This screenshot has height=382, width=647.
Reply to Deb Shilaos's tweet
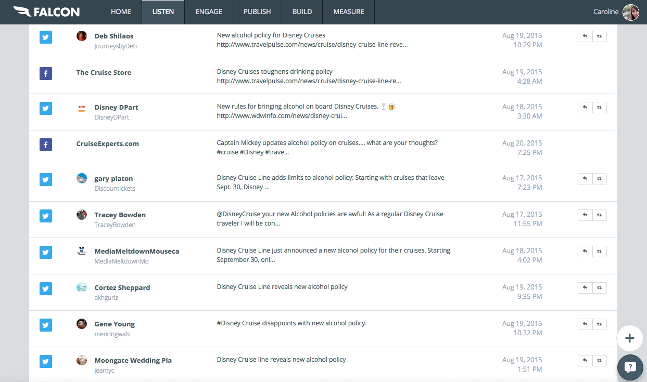click(x=585, y=36)
